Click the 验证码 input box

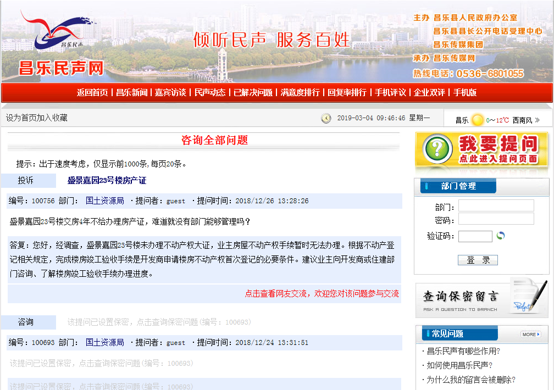(475, 236)
